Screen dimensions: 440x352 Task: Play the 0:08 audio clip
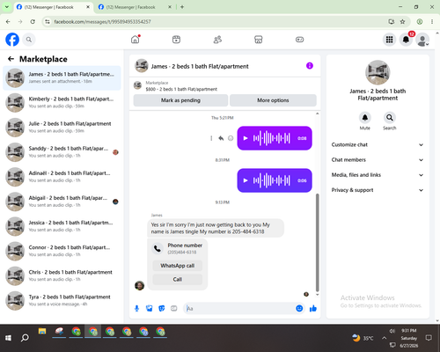point(246,138)
